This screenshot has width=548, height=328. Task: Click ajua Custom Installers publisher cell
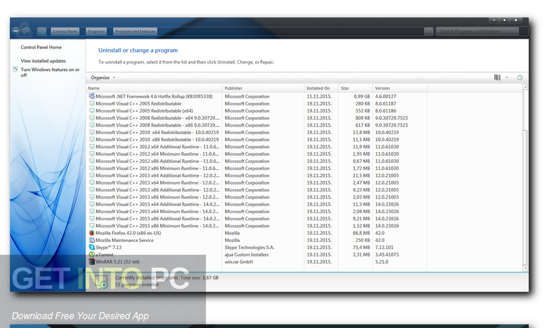coord(247,255)
